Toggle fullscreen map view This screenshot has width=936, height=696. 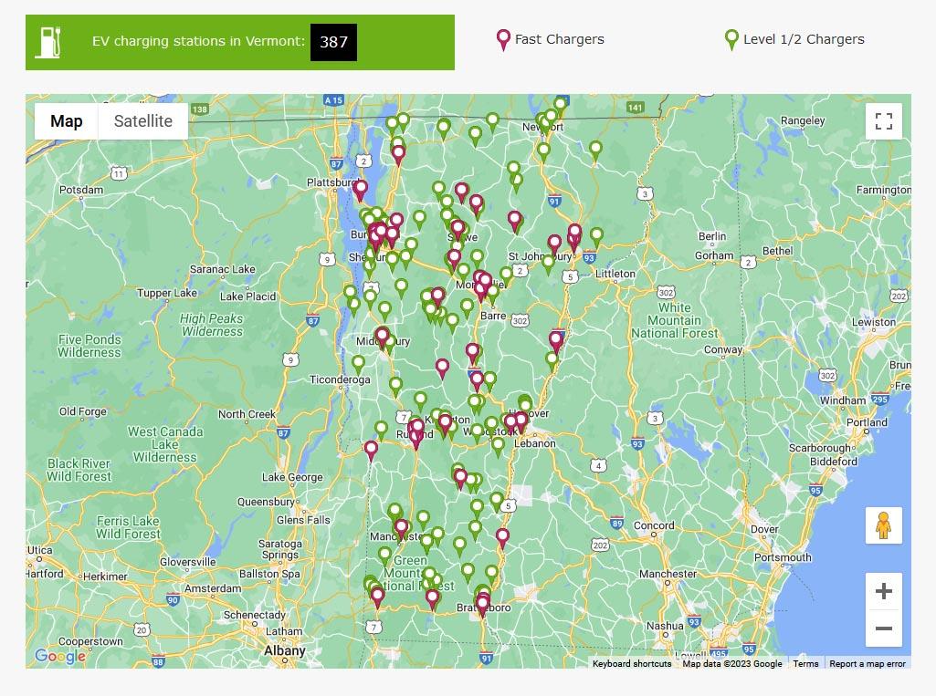[883, 121]
